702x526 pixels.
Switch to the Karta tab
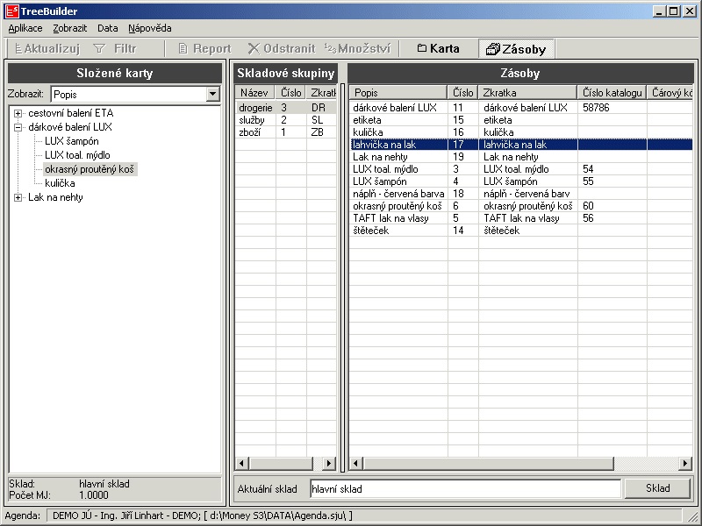(438, 49)
